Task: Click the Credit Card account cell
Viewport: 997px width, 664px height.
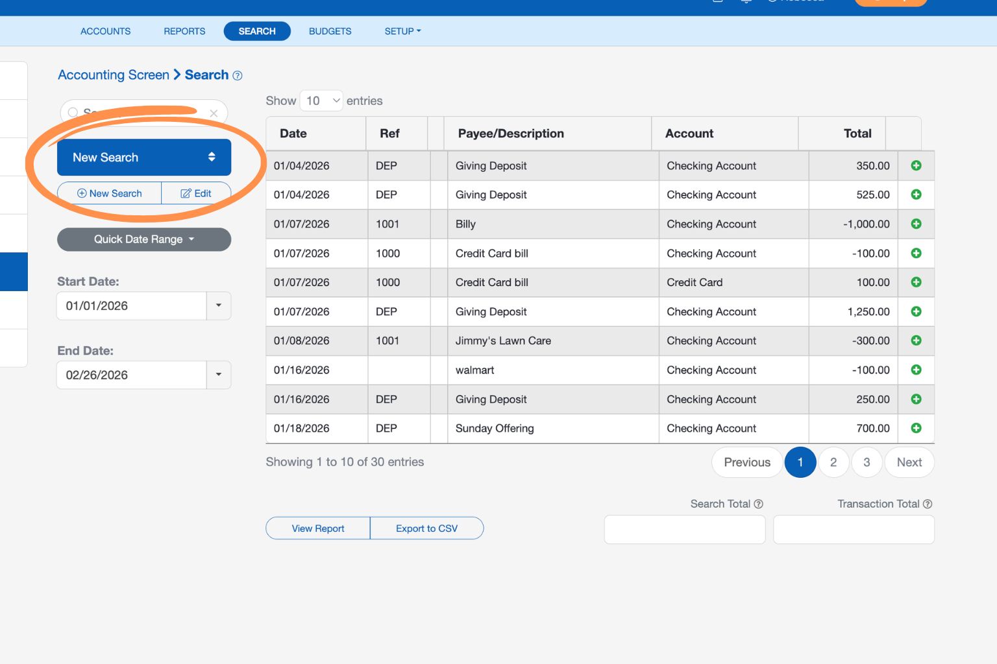Action: (733, 282)
